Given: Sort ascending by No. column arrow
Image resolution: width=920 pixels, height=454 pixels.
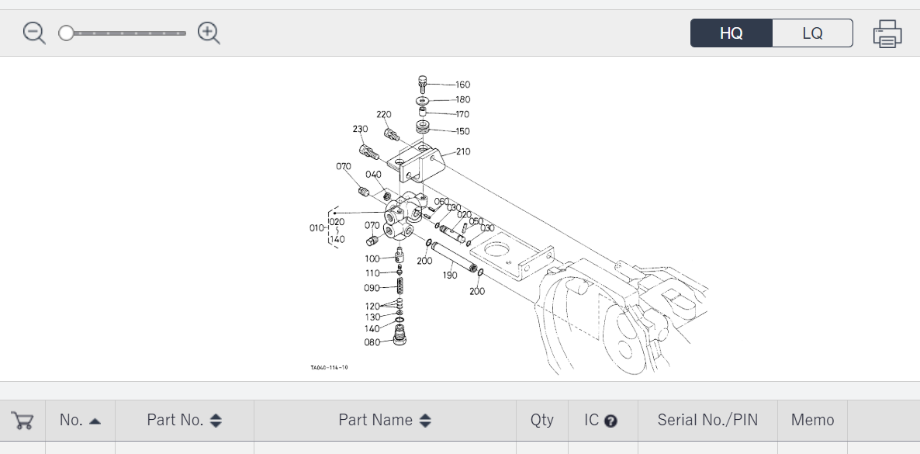Looking at the screenshot, I should 95,421.
